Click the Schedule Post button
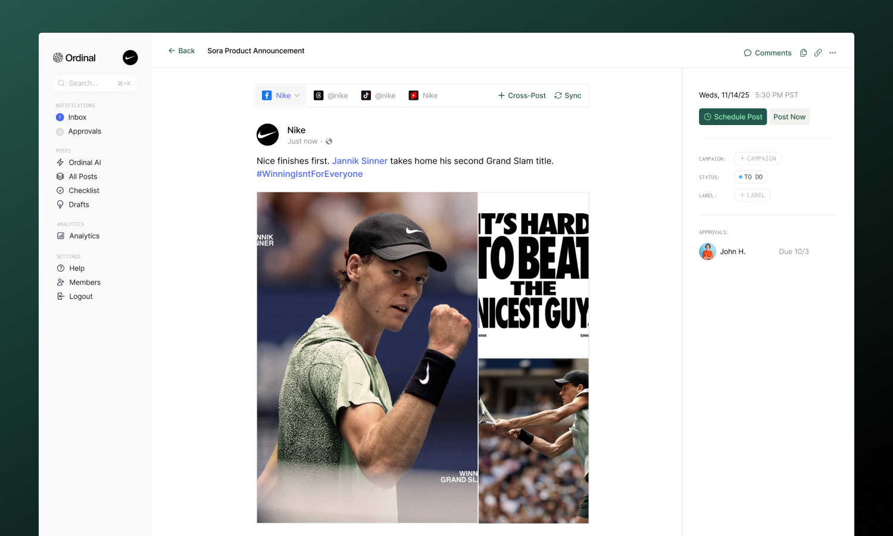This screenshot has height=536, width=893. pyautogui.click(x=733, y=117)
